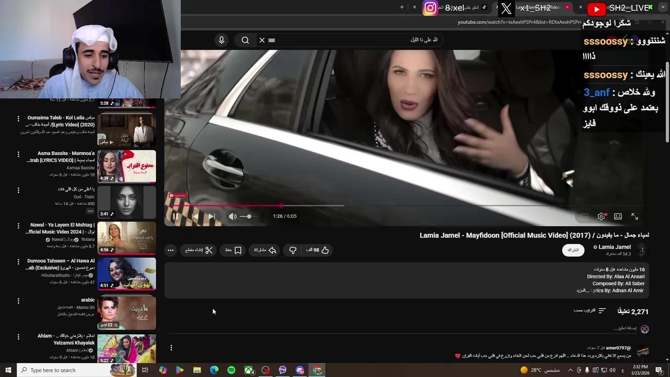Open comment sort order dropdown
Image resolution: width=670 pixels, height=377 pixels.
click(590, 311)
